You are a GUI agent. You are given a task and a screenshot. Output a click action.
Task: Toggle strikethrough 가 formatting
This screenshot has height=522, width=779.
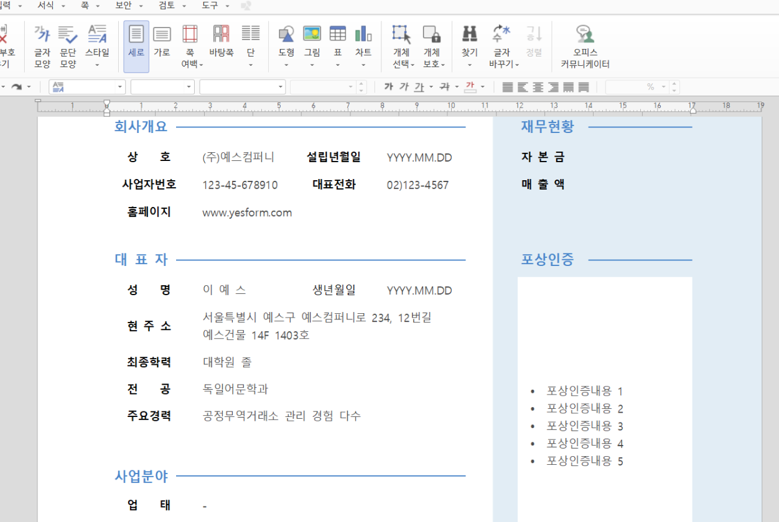point(444,87)
